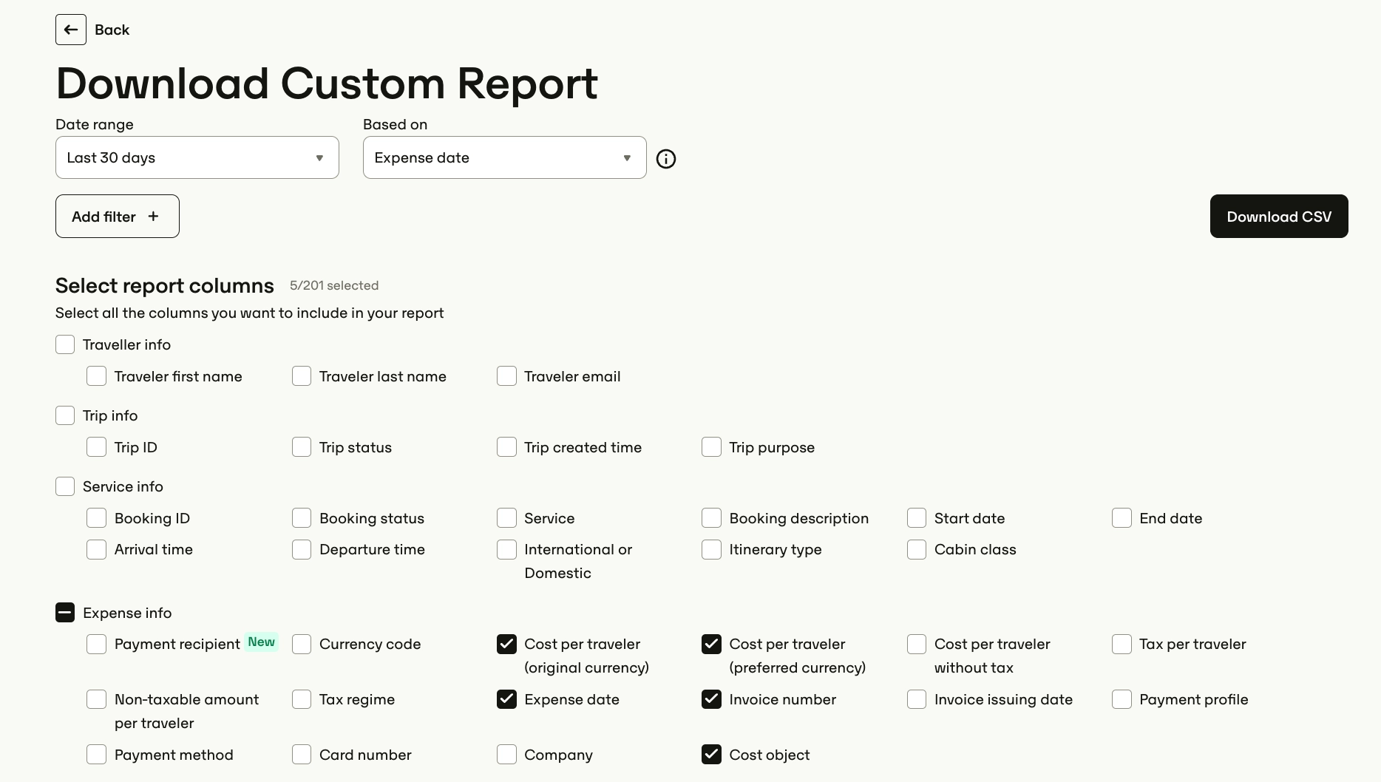Check Trip status column
The width and height of the screenshot is (1381, 782).
pos(302,447)
